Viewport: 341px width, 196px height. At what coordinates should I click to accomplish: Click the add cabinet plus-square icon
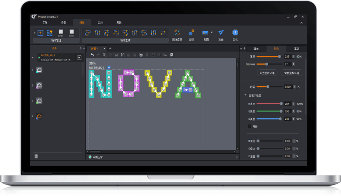click(40, 33)
